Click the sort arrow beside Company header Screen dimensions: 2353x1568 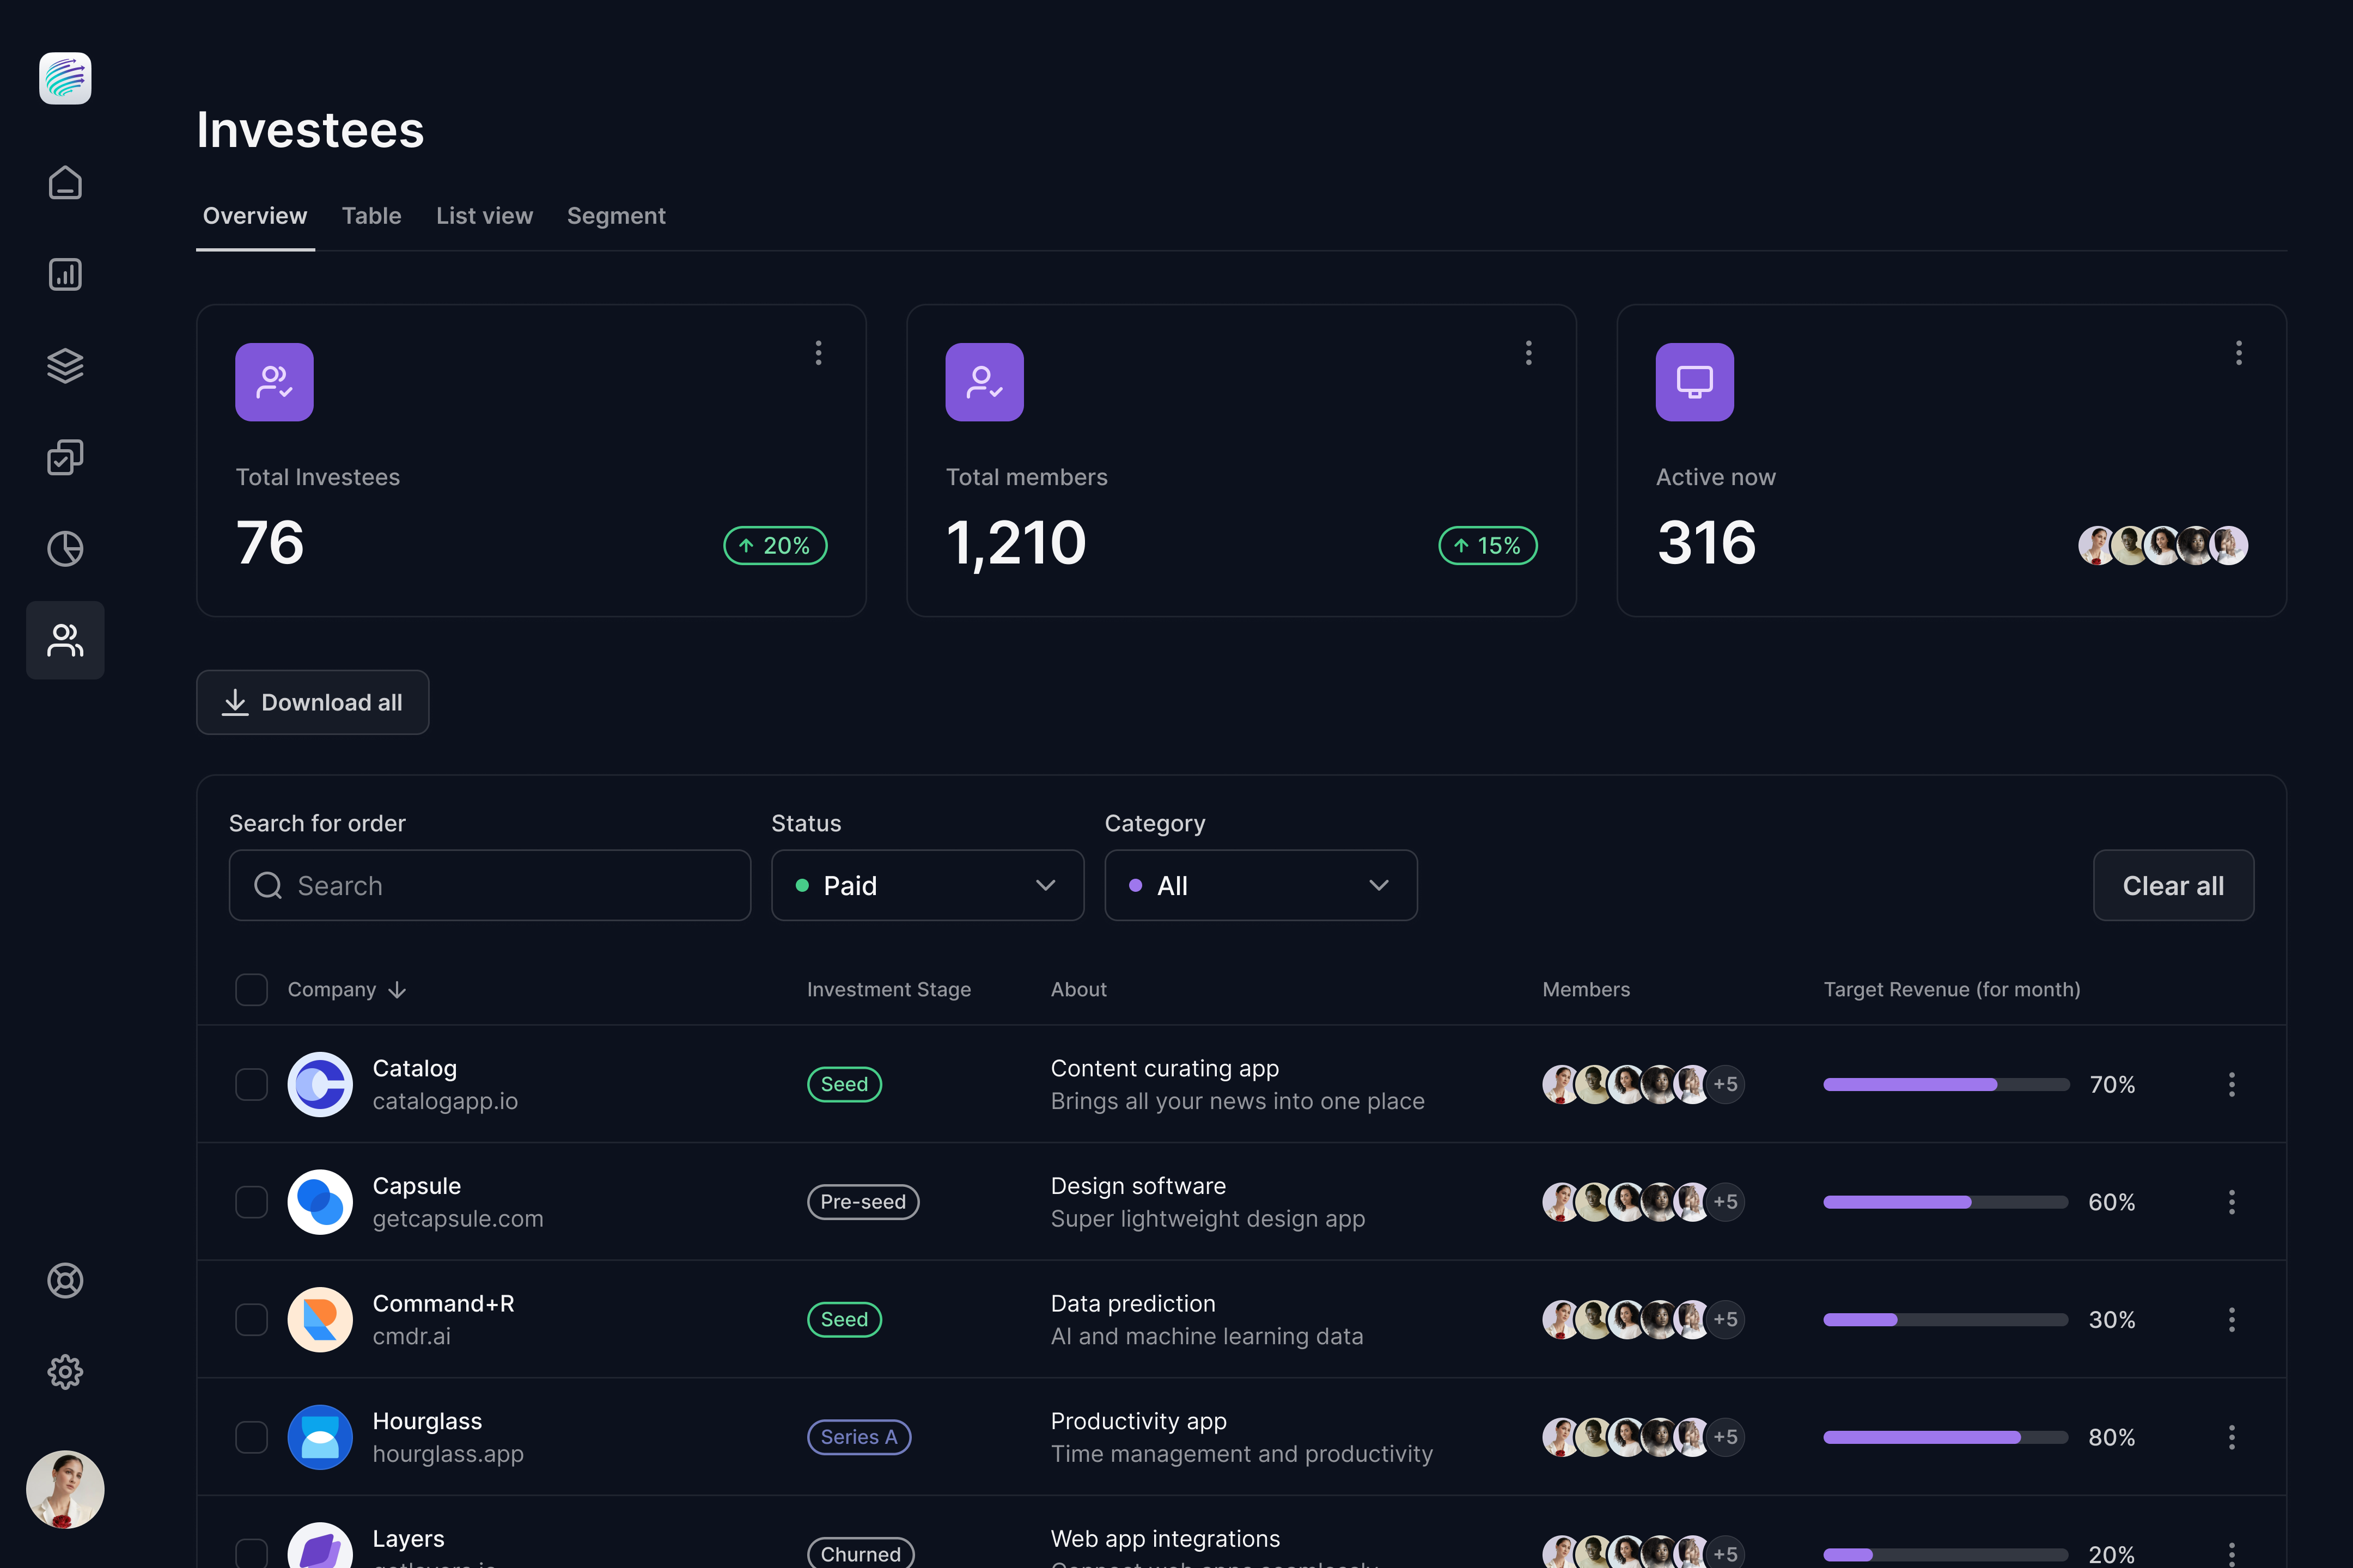pos(397,990)
